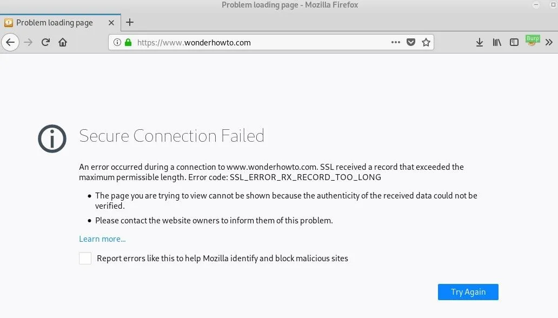Open a new tab with plus button
The height and width of the screenshot is (318, 558).
pos(130,22)
